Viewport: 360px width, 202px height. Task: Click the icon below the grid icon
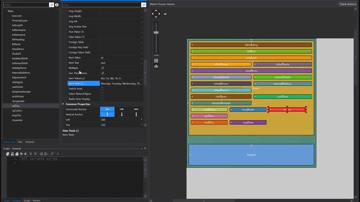tap(156, 66)
